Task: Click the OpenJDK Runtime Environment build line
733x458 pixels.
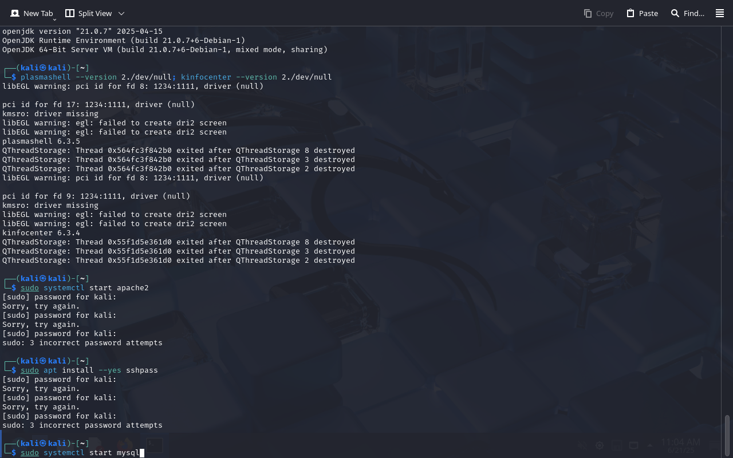Action: click(x=124, y=41)
